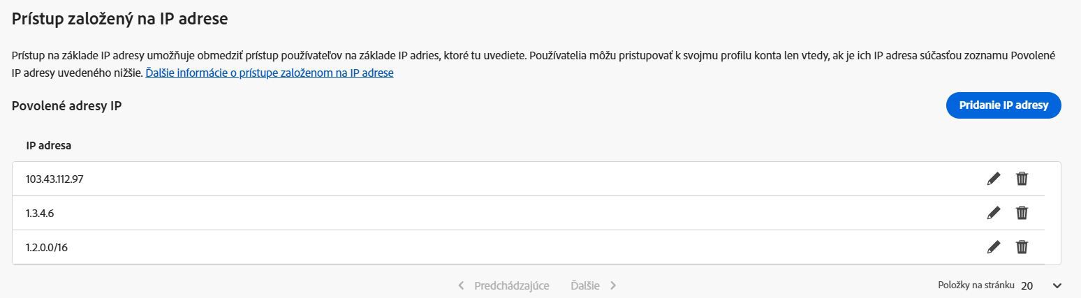
Task: Select the 103.43.112.97 row text
Action: [x=54, y=179]
